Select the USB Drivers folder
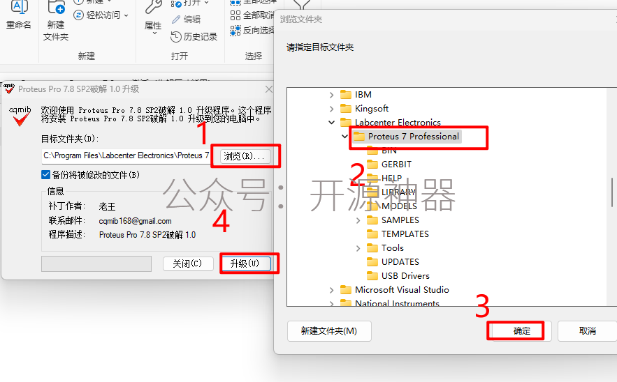This screenshot has height=382, width=617. [405, 275]
